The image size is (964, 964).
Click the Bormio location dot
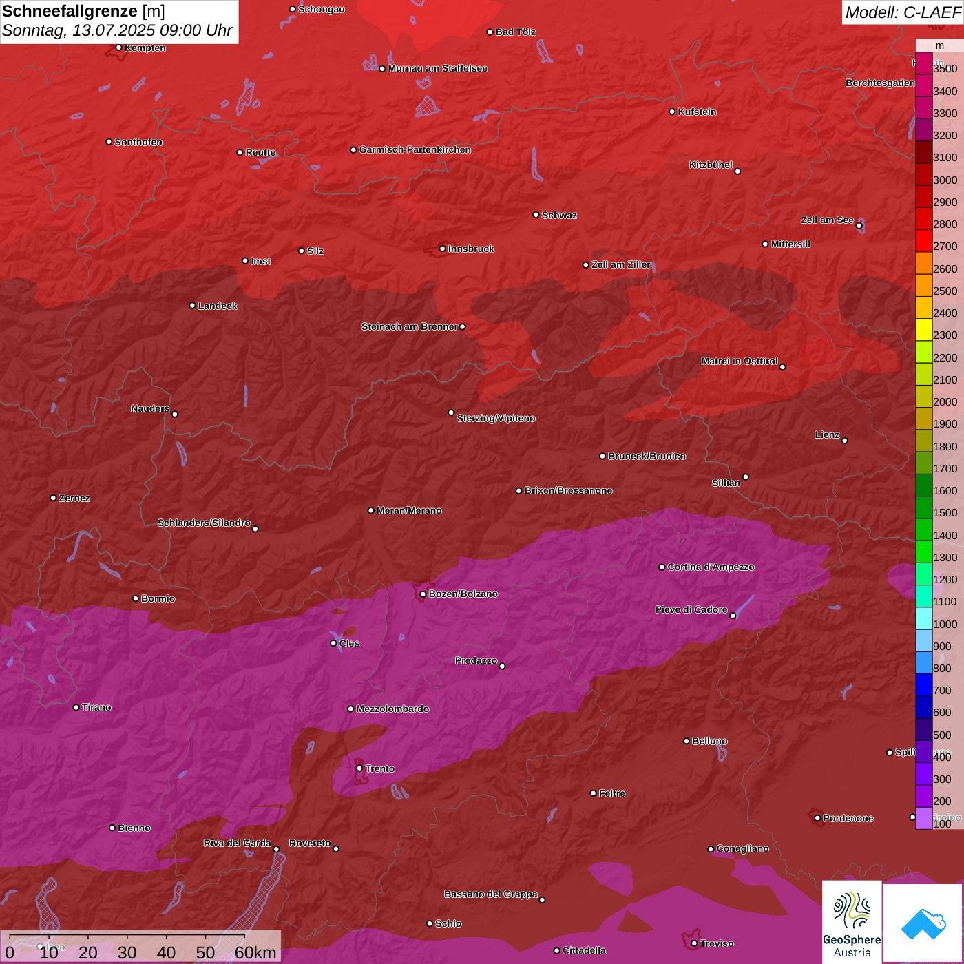pyautogui.click(x=136, y=598)
